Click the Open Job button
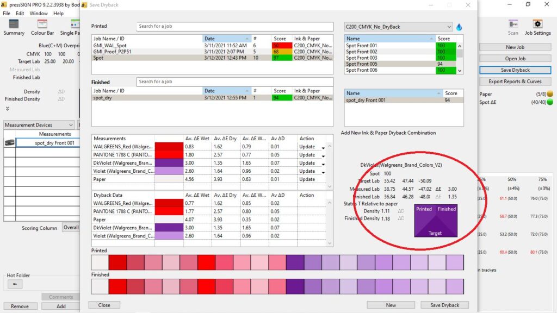 tap(515, 59)
